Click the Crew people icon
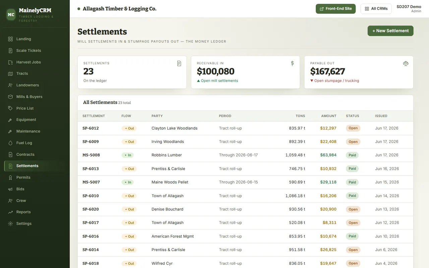This screenshot has height=268, width=429. (x=10, y=201)
